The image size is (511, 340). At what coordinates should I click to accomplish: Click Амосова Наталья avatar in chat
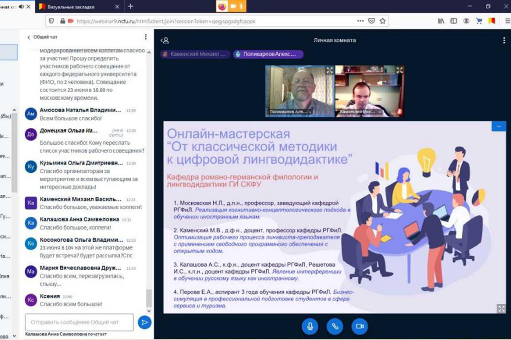(31, 114)
